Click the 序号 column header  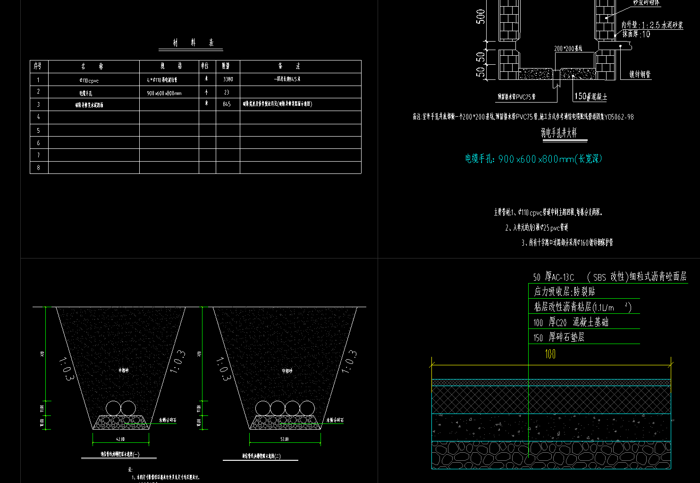tap(38, 66)
